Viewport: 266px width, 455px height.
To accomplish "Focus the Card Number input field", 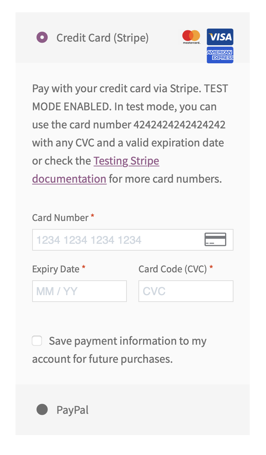I will [116, 240].
